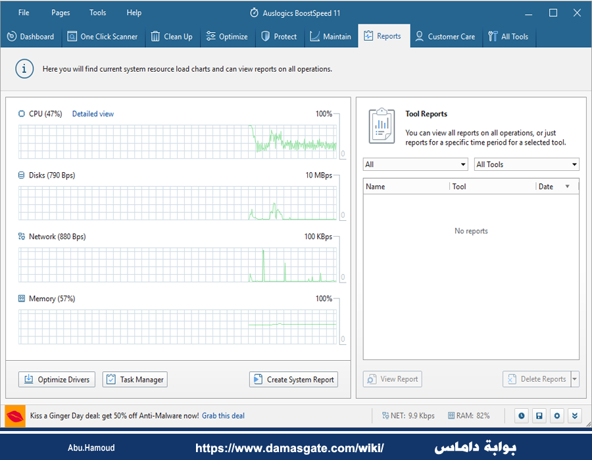Switch to the One Click Scanner tab
592x460 pixels.
point(103,36)
